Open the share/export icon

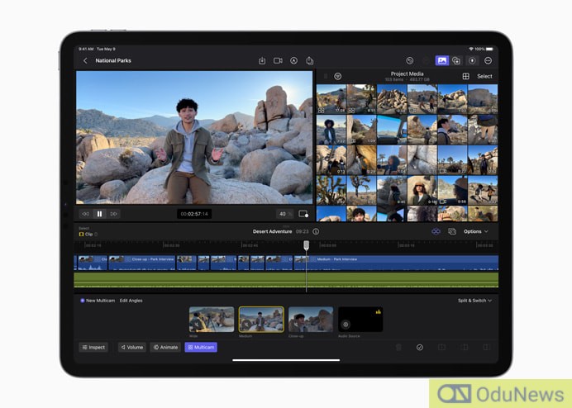tap(310, 61)
